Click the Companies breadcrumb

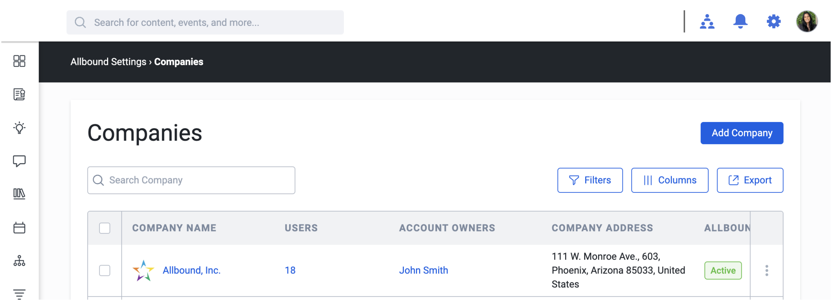179,62
